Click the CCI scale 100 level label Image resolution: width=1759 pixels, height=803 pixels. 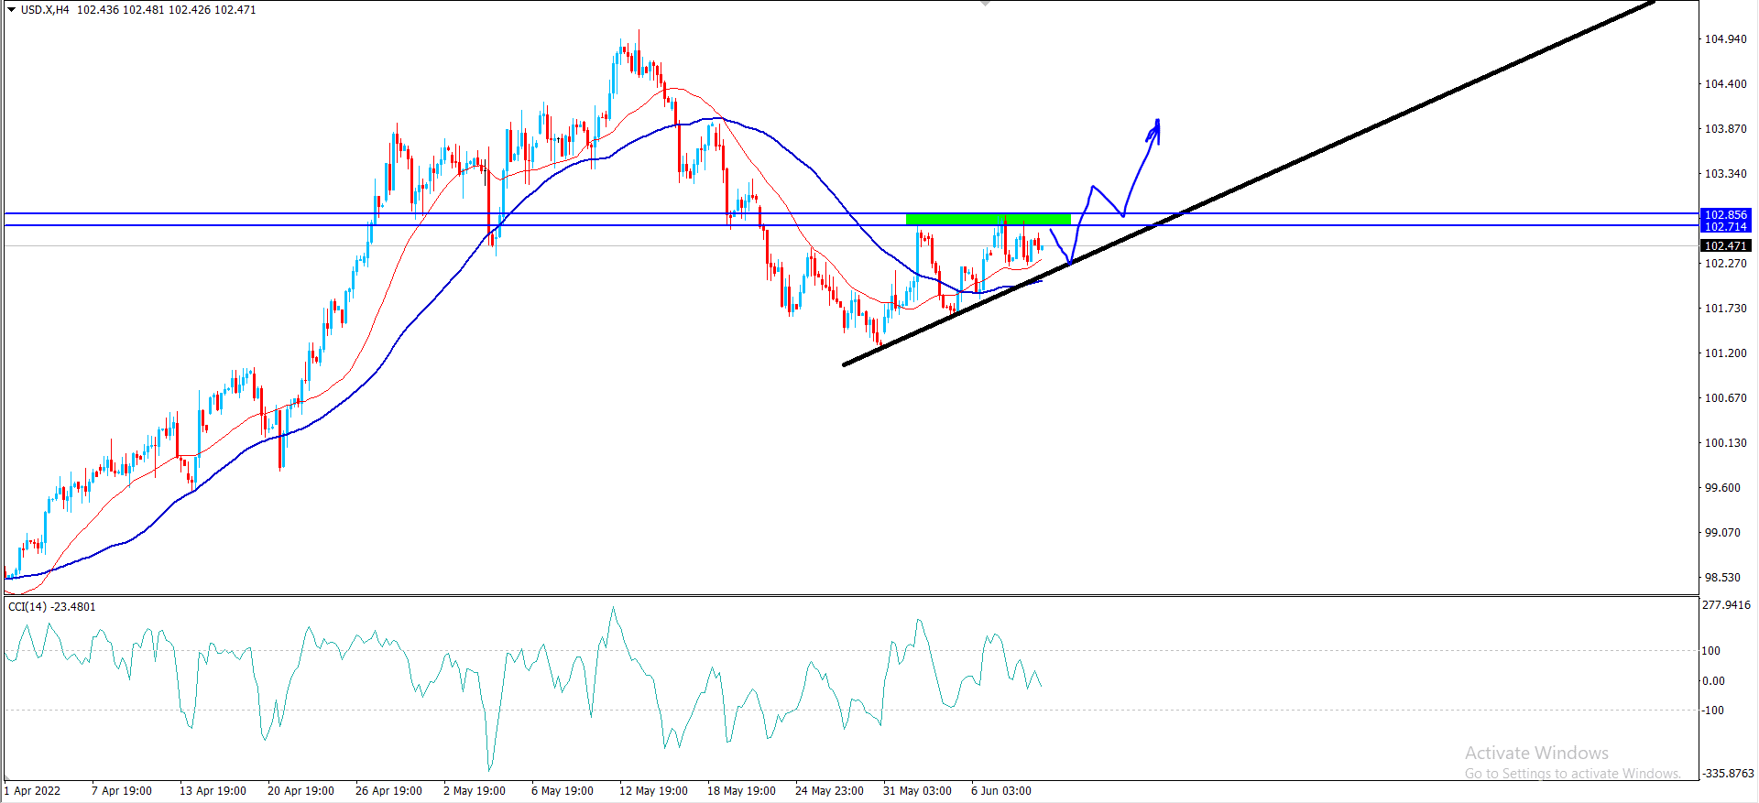1710,651
